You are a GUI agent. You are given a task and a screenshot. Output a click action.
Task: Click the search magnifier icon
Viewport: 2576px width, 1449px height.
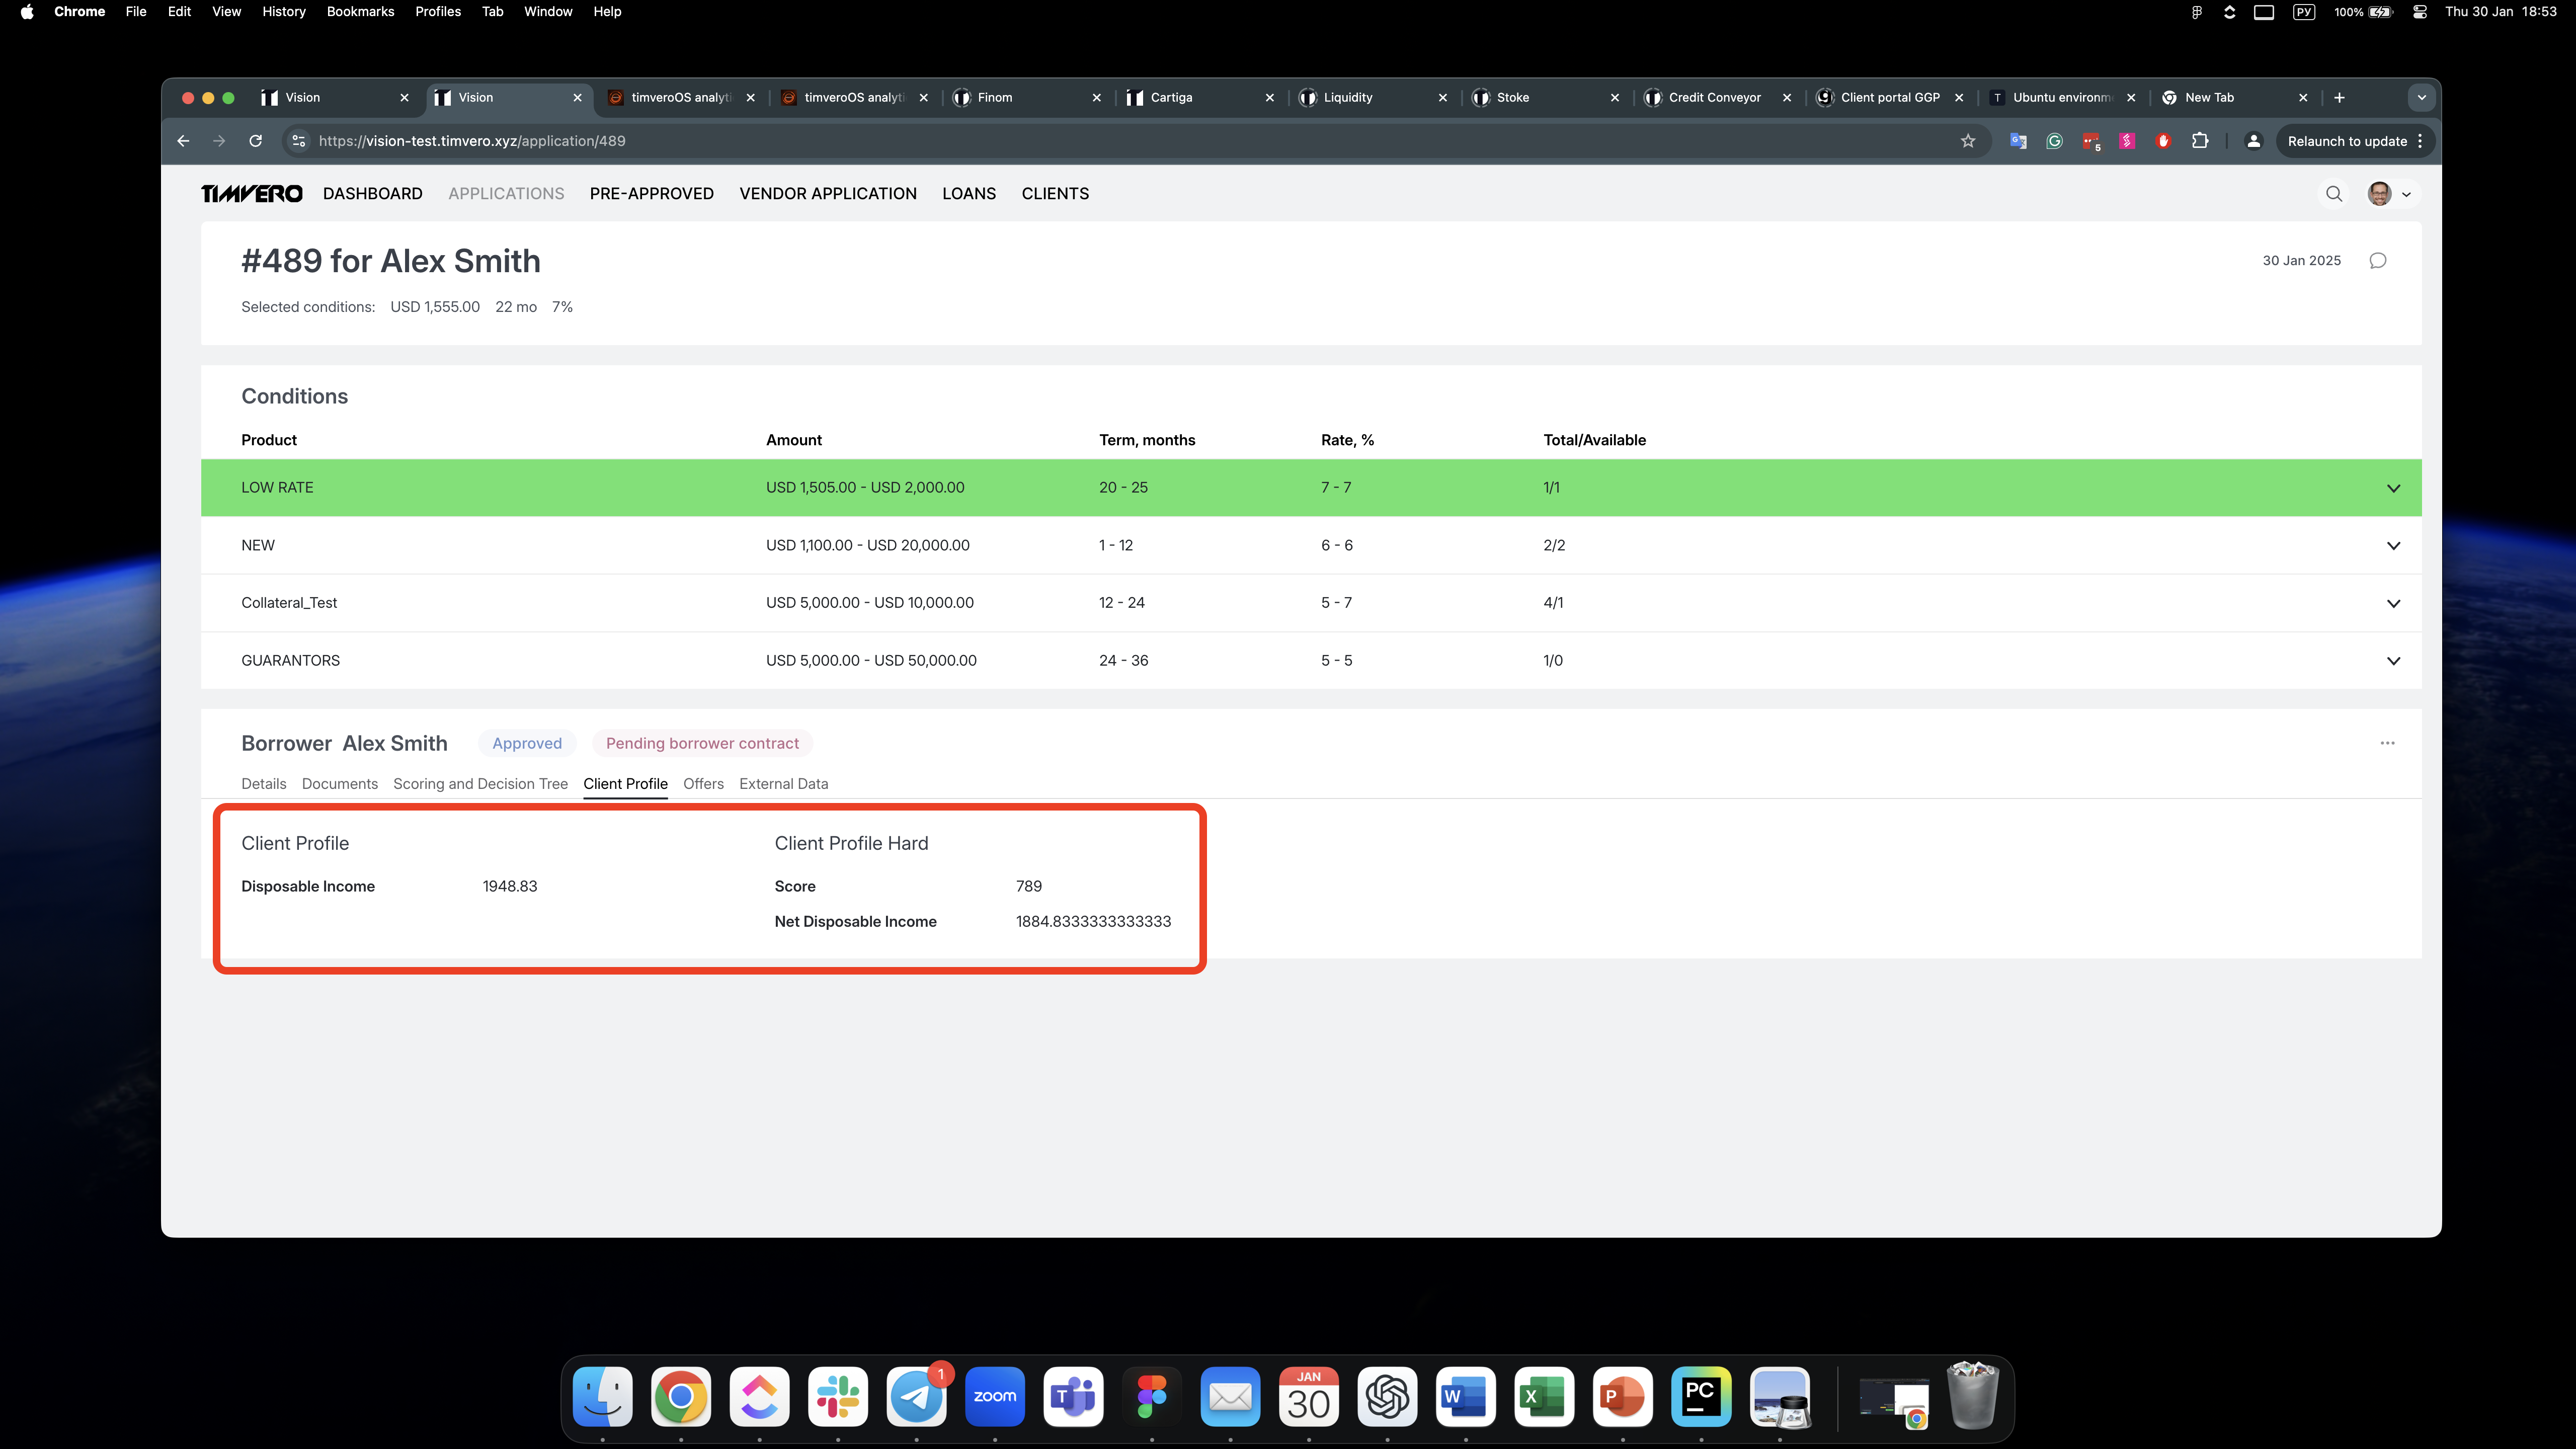coord(2334,194)
